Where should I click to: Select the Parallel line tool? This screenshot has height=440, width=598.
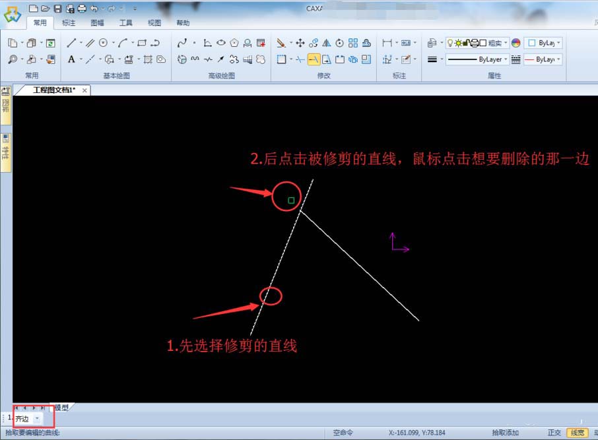pyautogui.click(x=90, y=43)
